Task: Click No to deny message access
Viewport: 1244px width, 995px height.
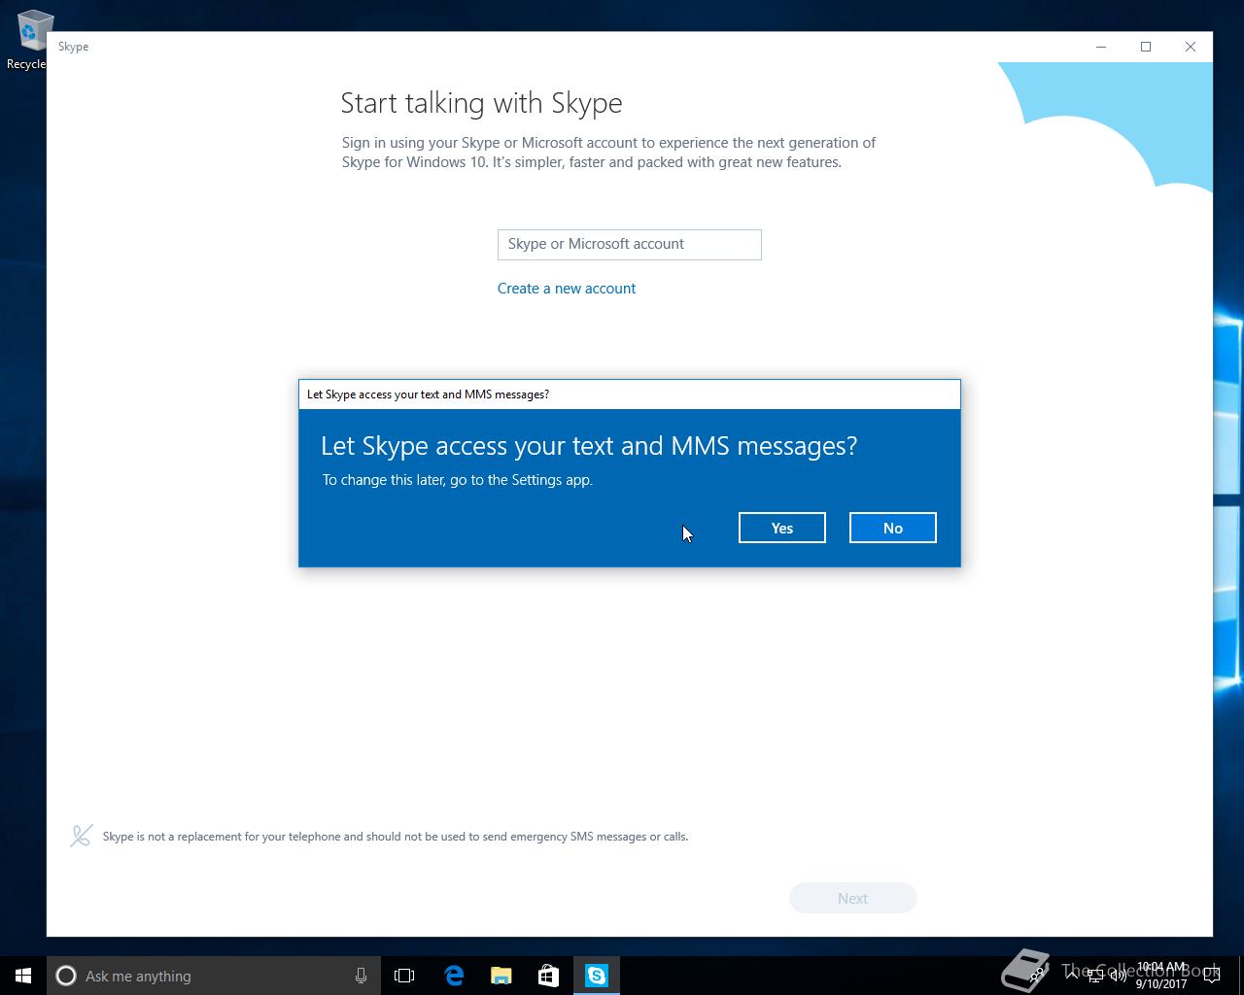Action: point(892,528)
